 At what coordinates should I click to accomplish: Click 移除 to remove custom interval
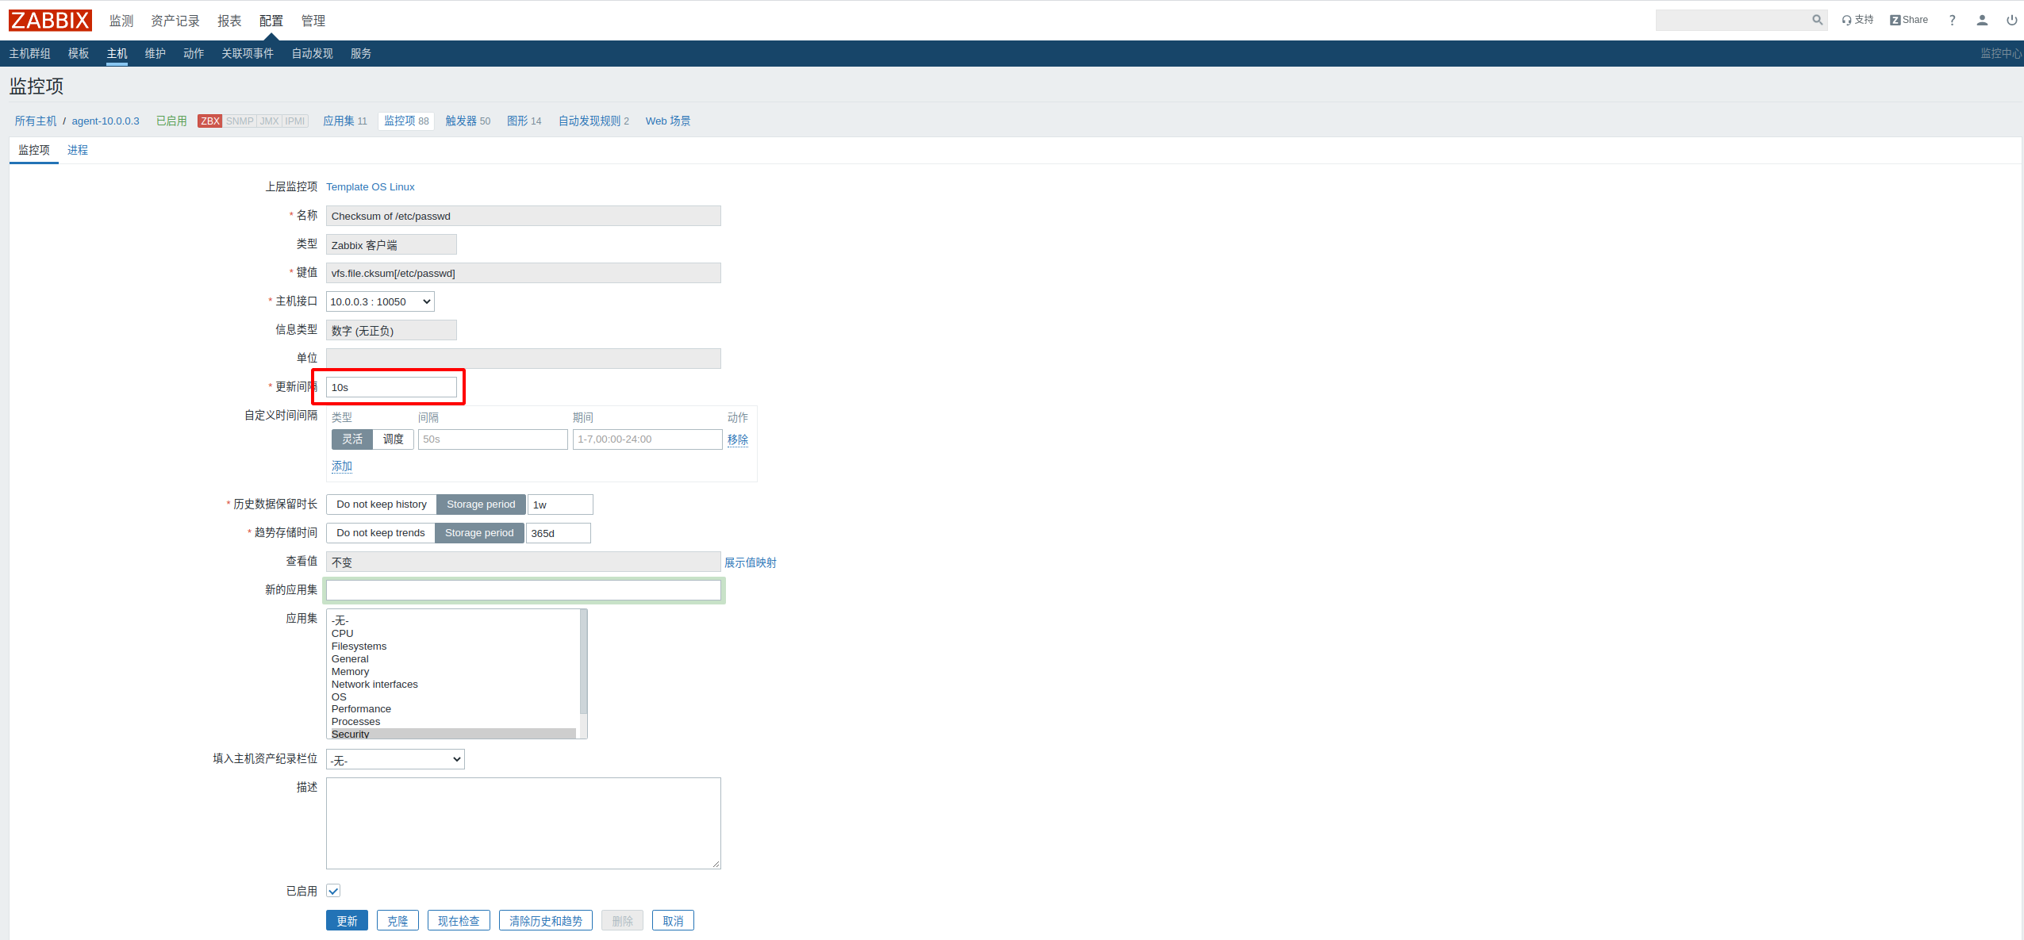click(738, 439)
